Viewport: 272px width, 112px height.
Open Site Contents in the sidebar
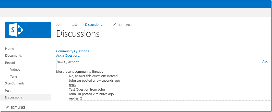click(15, 83)
